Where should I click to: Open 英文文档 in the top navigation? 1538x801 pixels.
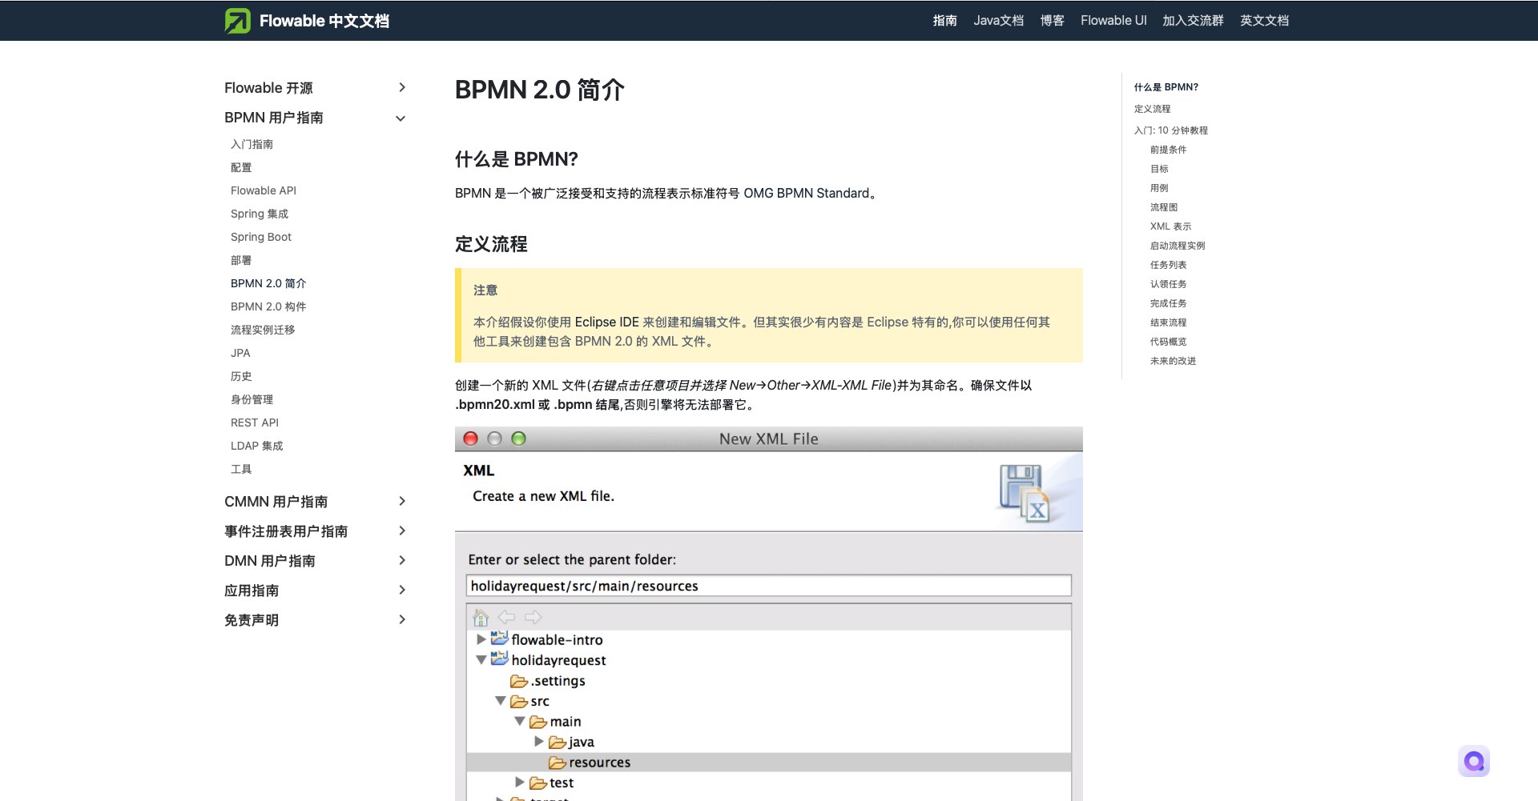(1264, 21)
